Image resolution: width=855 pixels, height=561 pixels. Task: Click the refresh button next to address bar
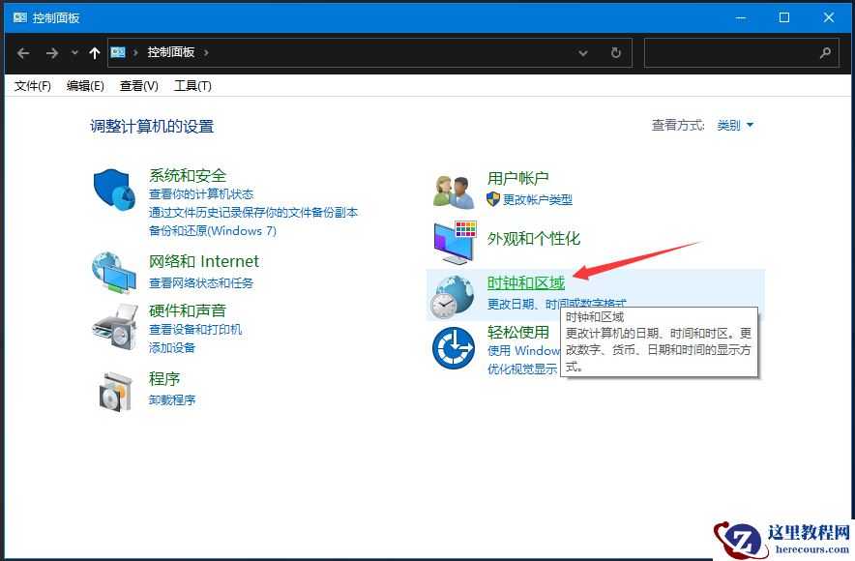[616, 53]
